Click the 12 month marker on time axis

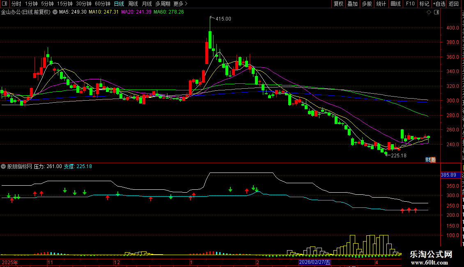coord(117,262)
